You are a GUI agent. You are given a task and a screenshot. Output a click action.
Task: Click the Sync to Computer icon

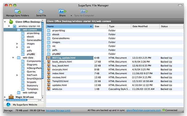pos(84,11)
